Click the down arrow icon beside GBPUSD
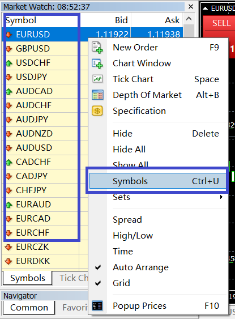Viewport: 235px width, 319px height. click(8, 49)
